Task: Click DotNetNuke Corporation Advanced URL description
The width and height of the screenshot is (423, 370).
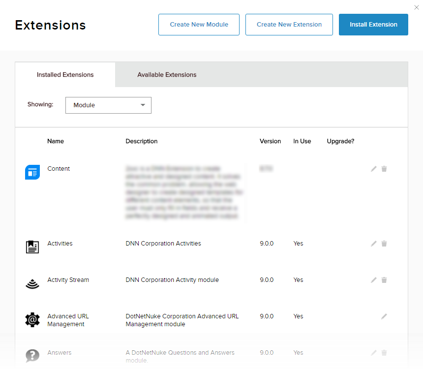Action: tap(182, 320)
